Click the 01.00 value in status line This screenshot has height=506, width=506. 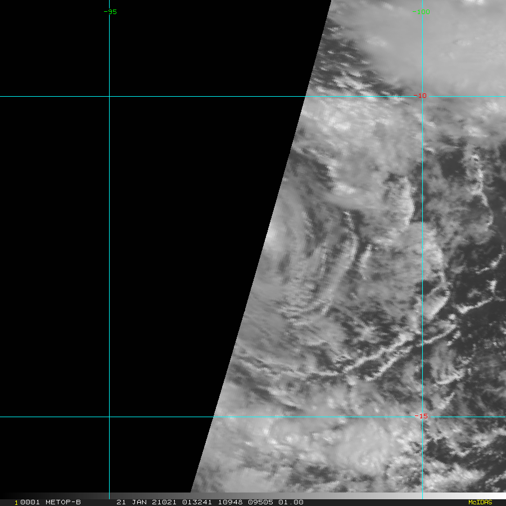point(291,502)
